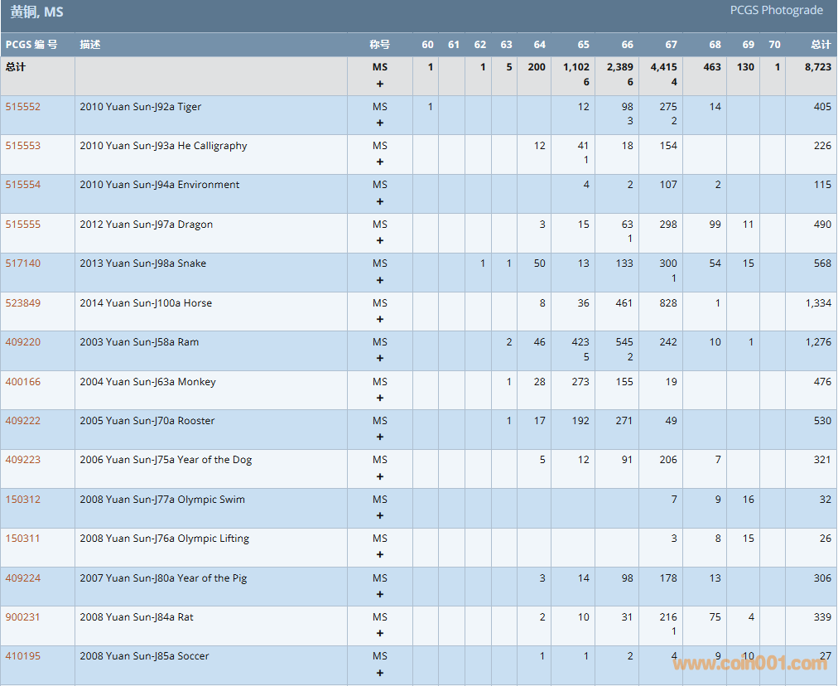Click the 称号 column header
838x686 pixels.
click(x=379, y=45)
